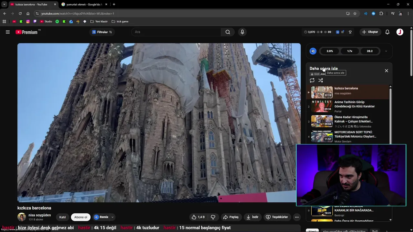Select the 2.9% metric pill
Viewport: 413px width, 232px height.
click(x=330, y=51)
